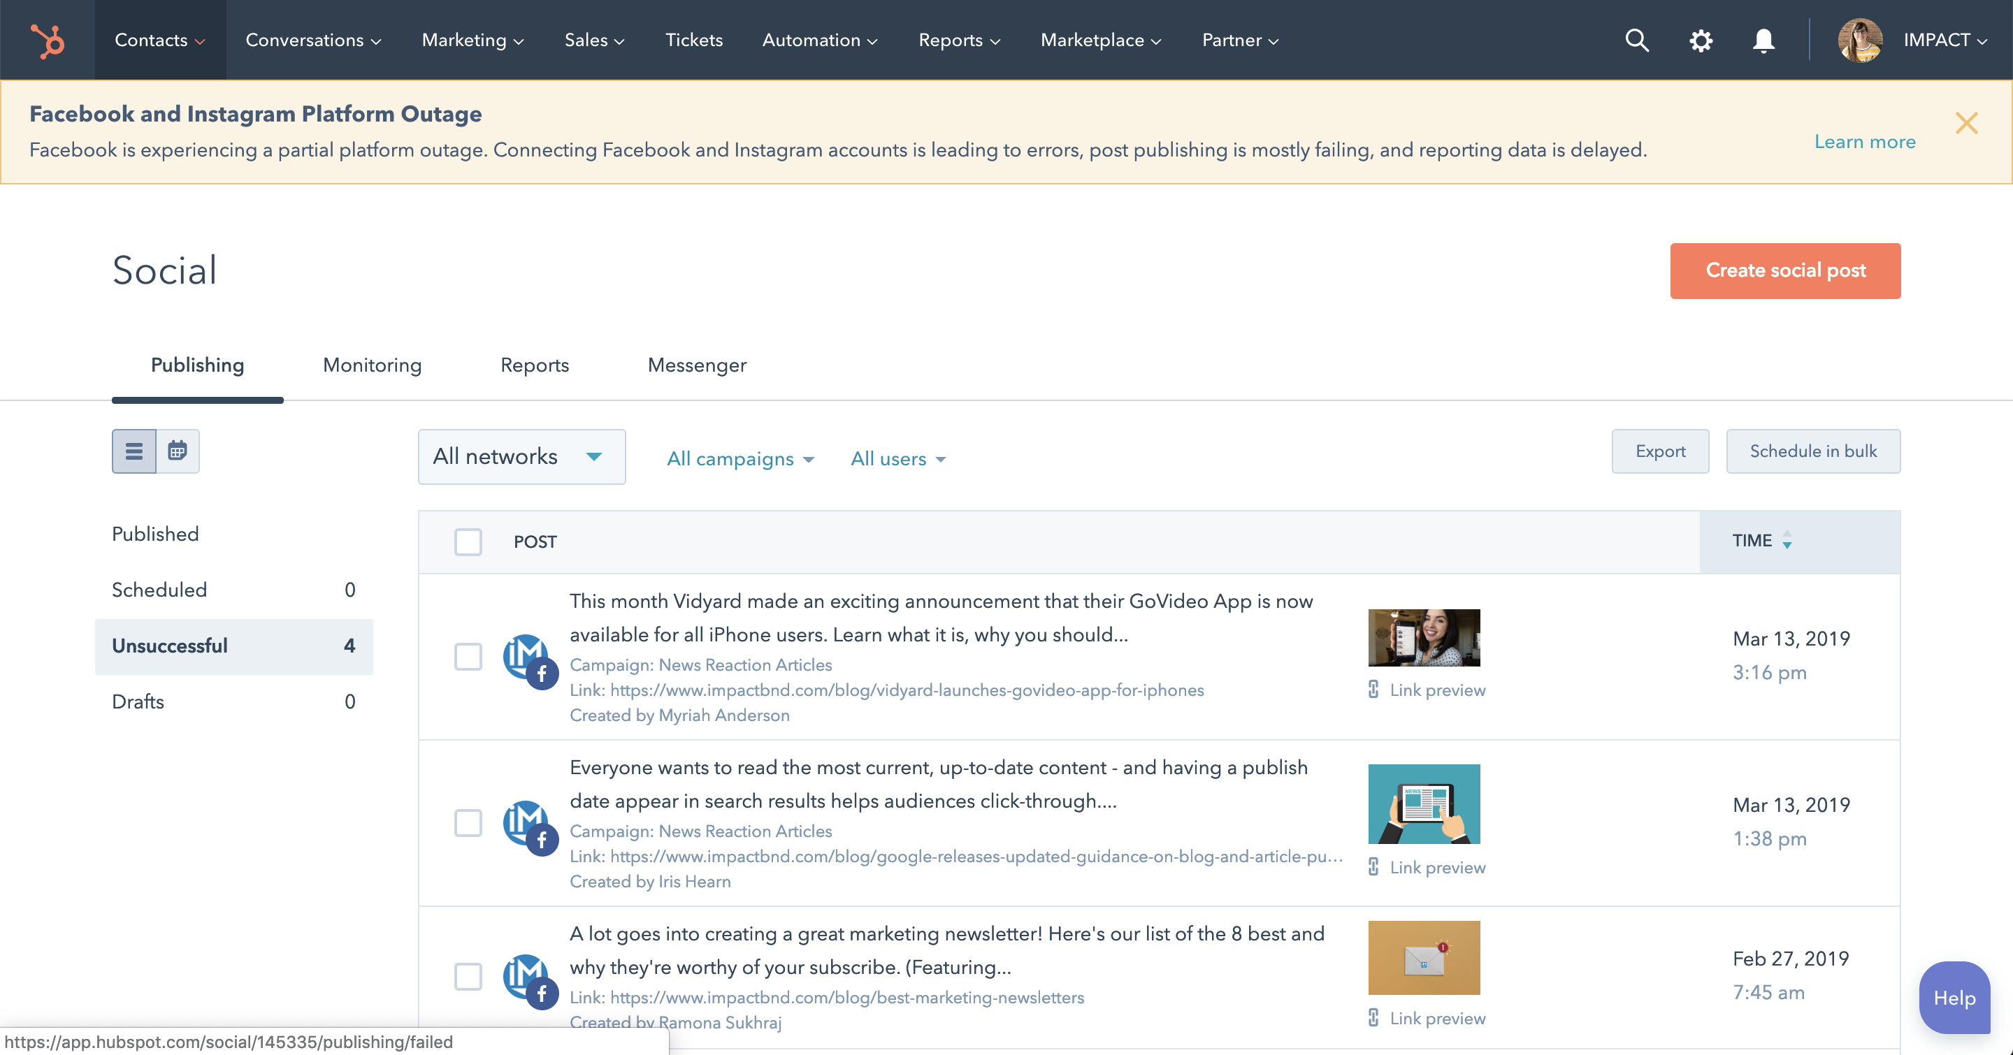Show Published posts in sidebar
The width and height of the screenshot is (2013, 1055).
point(233,534)
